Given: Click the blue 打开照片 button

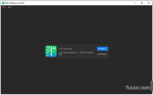Looking at the screenshot, I should 103,49.
